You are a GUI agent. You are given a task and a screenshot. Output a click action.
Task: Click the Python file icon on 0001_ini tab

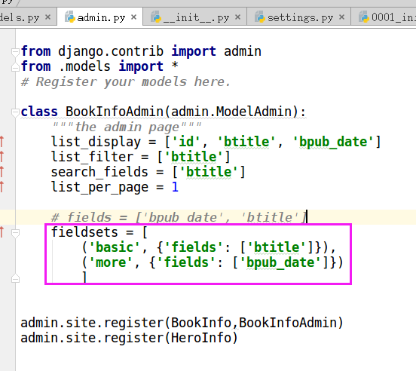364,17
